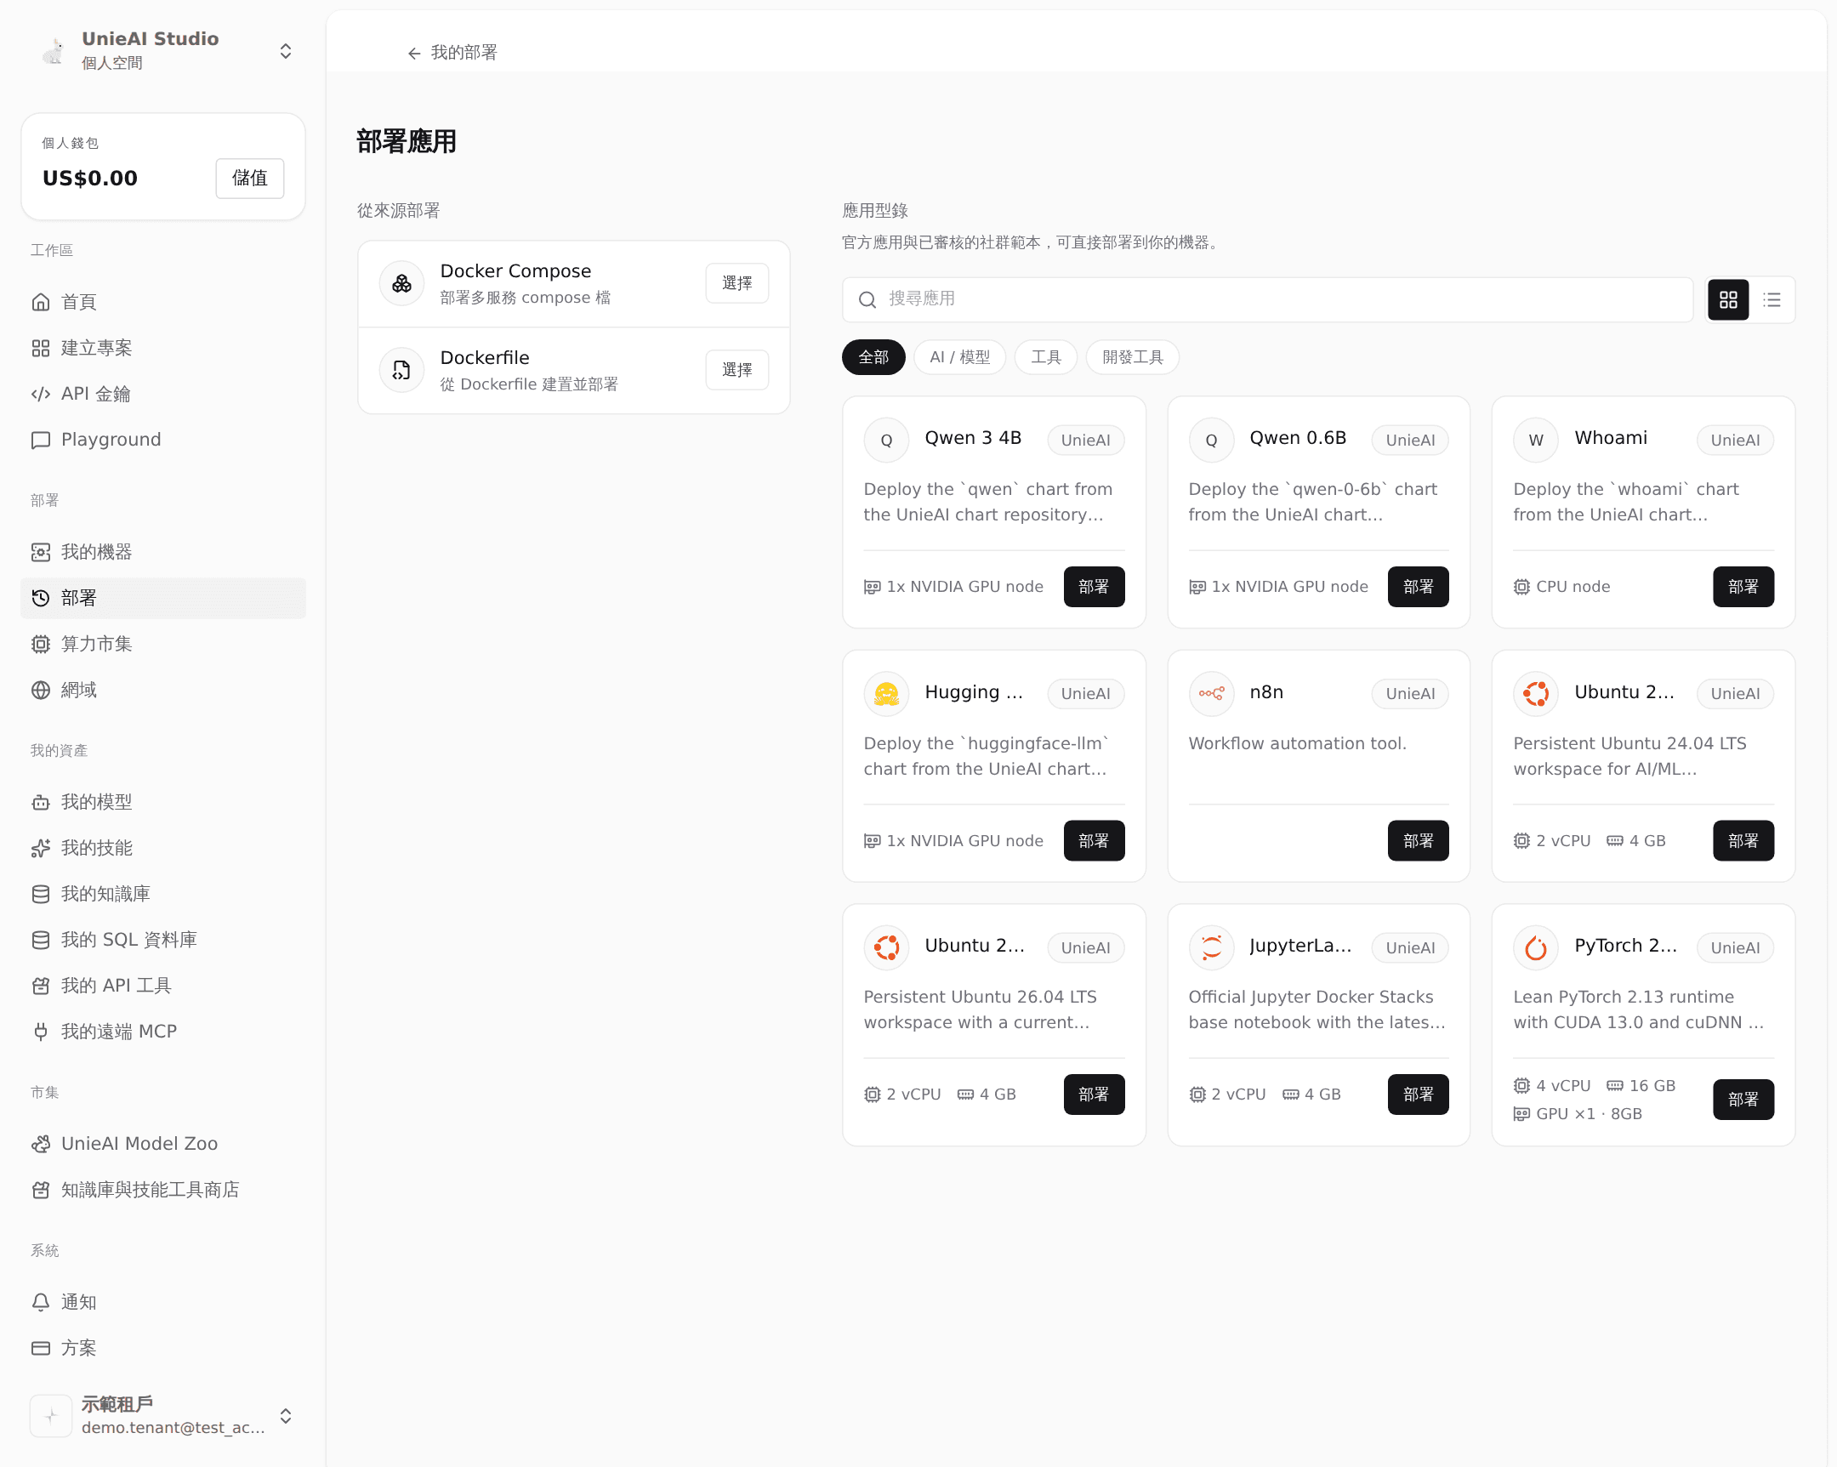This screenshot has height=1467, width=1837.
Task: Open 網域 in sidebar
Action: (x=162, y=690)
